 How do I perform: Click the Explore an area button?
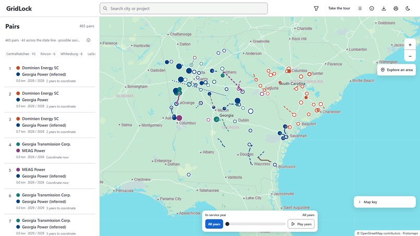397,70
